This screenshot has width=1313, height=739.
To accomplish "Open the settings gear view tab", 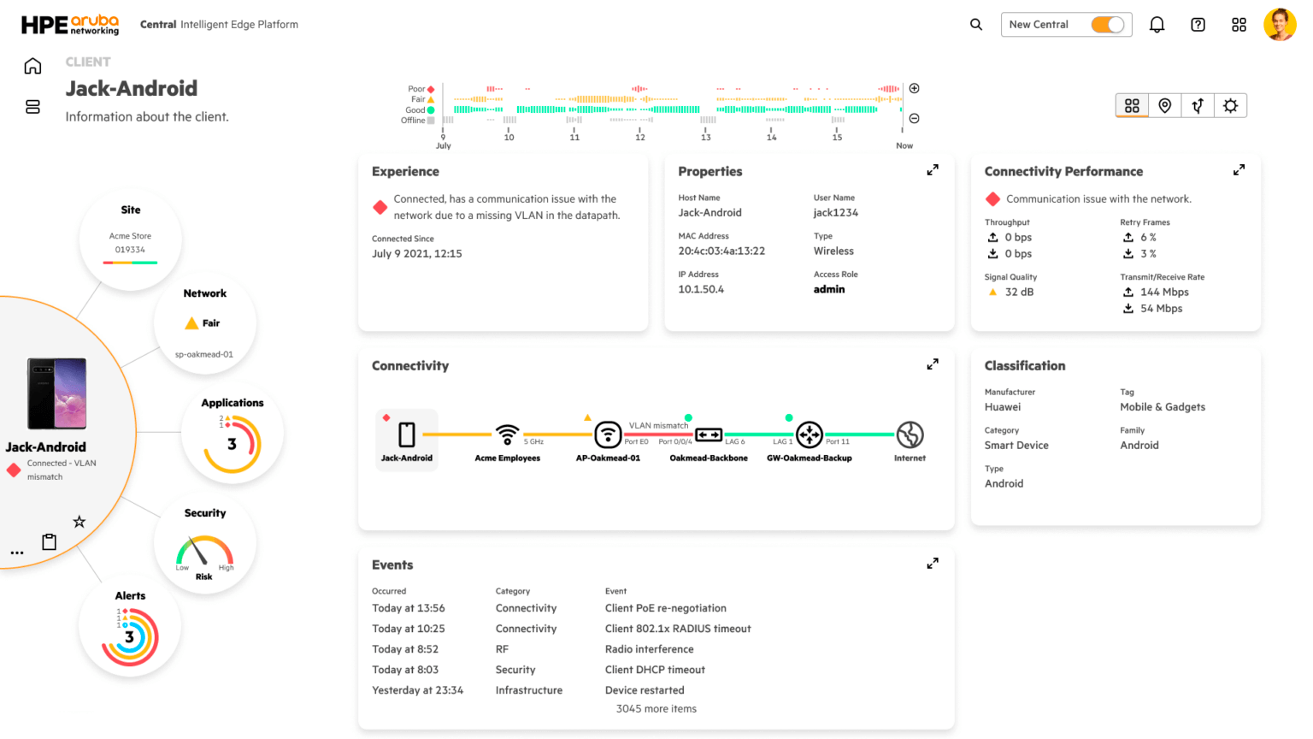I will coord(1230,105).
